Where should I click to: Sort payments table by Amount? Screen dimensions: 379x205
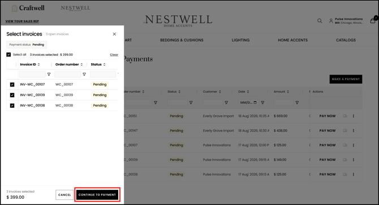tap(287, 91)
